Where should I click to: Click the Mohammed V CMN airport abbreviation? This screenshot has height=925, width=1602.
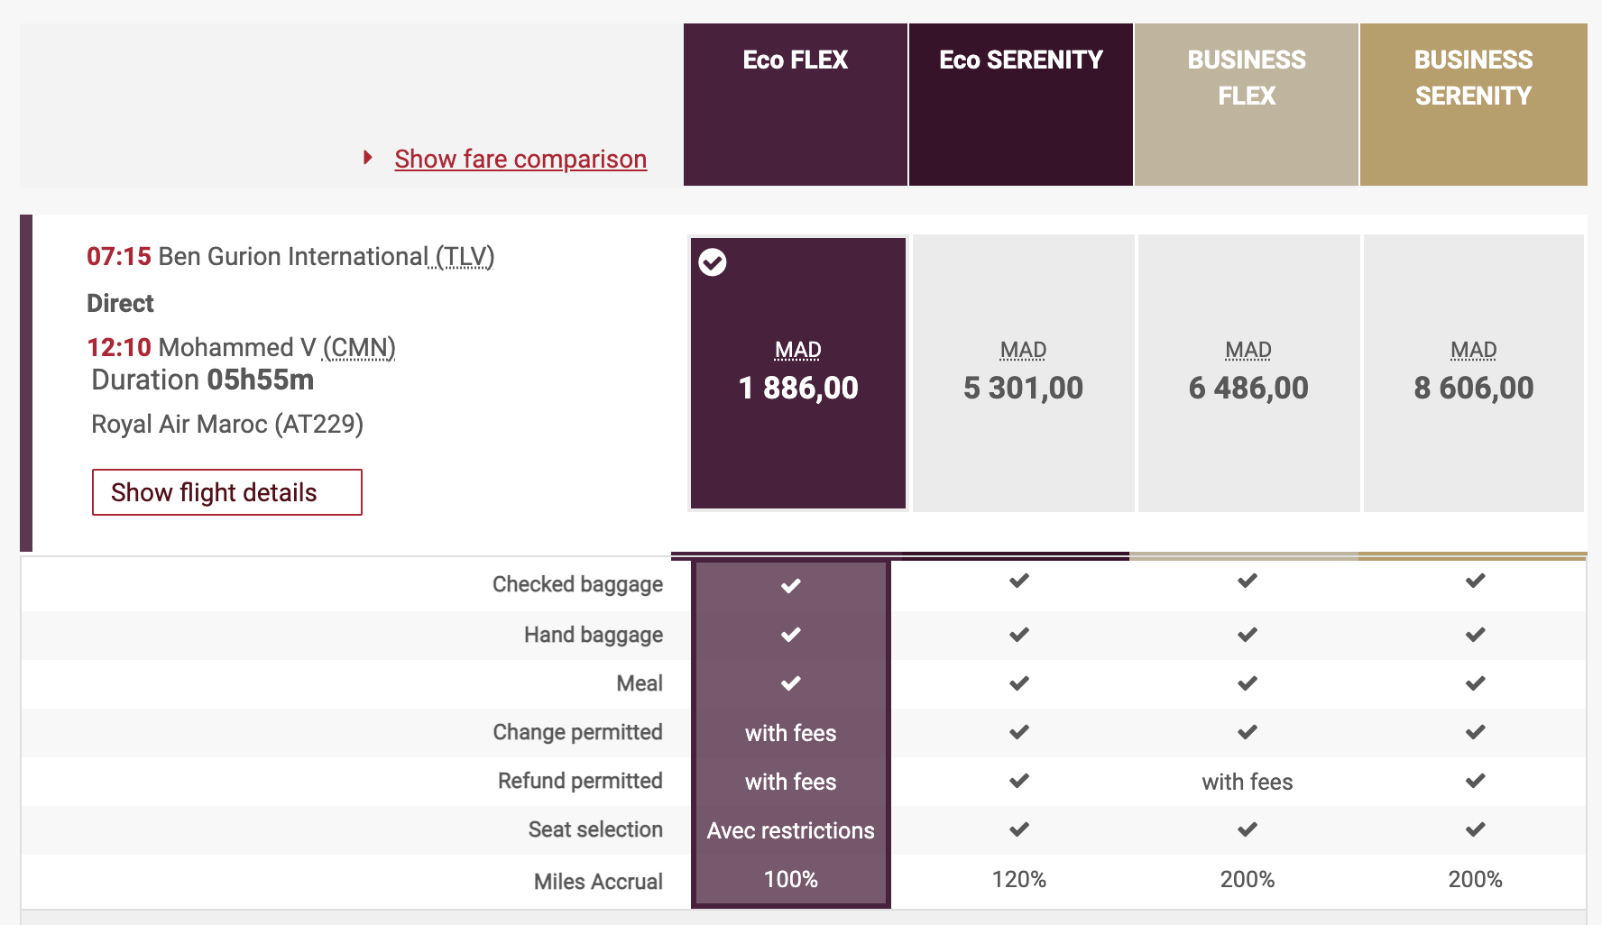pyautogui.click(x=359, y=348)
